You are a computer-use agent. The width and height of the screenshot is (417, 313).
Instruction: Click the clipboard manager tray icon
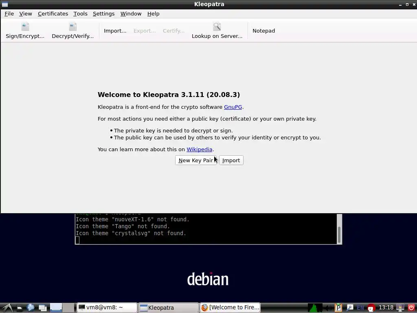pyautogui.click(x=338, y=308)
